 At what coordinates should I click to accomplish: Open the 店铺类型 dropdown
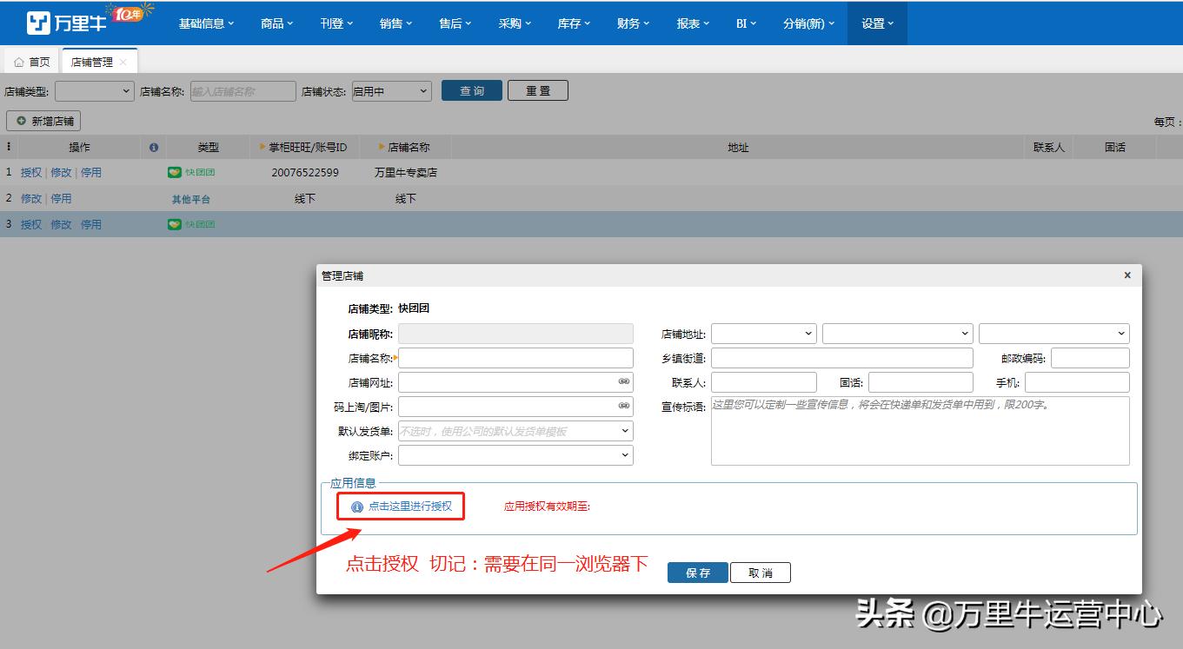click(x=94, y=89)
